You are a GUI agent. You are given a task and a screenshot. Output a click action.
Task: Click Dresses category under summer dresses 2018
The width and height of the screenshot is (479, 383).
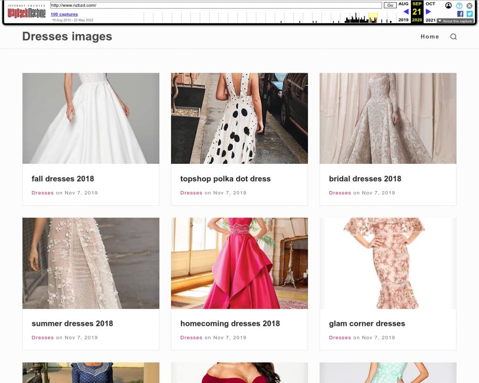point(43,338)
